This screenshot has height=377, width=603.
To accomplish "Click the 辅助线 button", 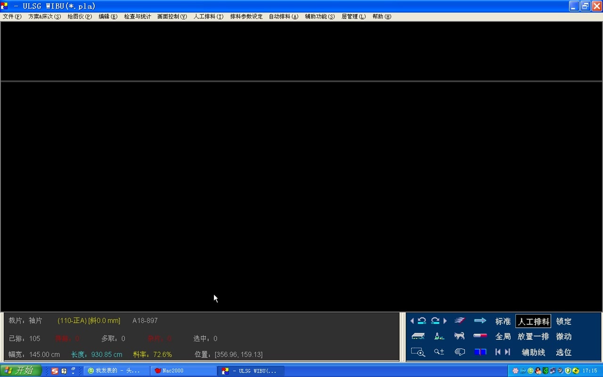I will click(x=533, y=352).
